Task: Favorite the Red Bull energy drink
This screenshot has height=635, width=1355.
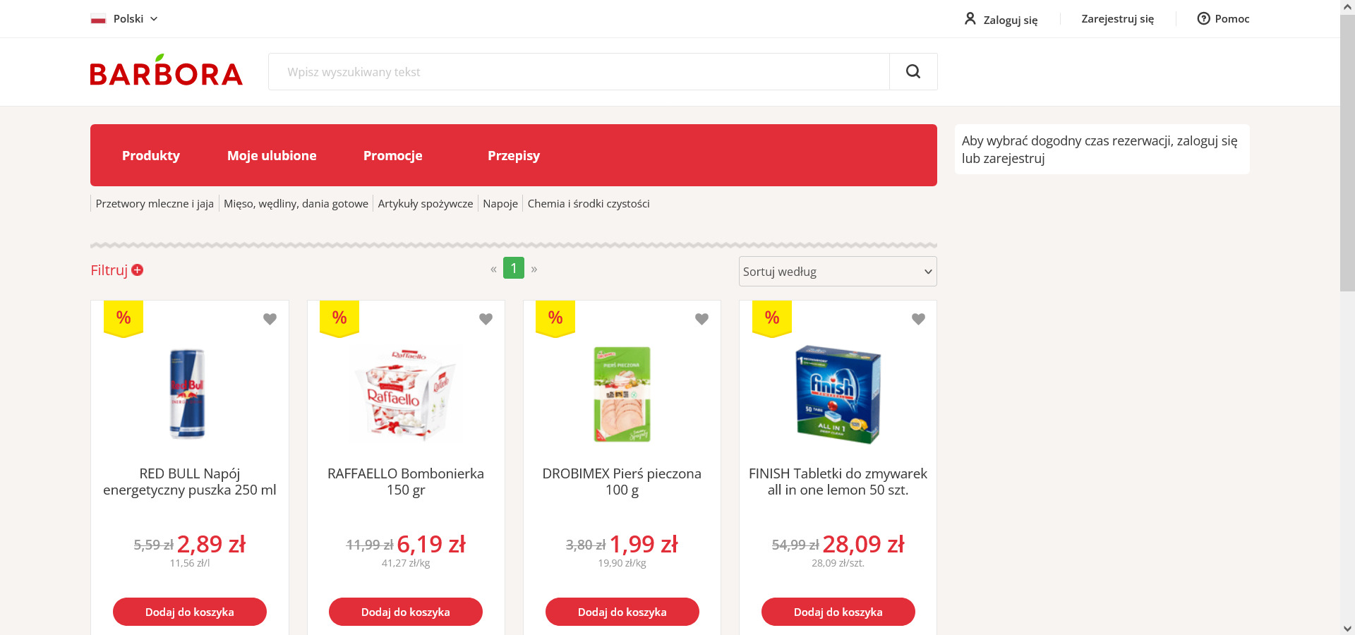Action: (x=270, y=319)
